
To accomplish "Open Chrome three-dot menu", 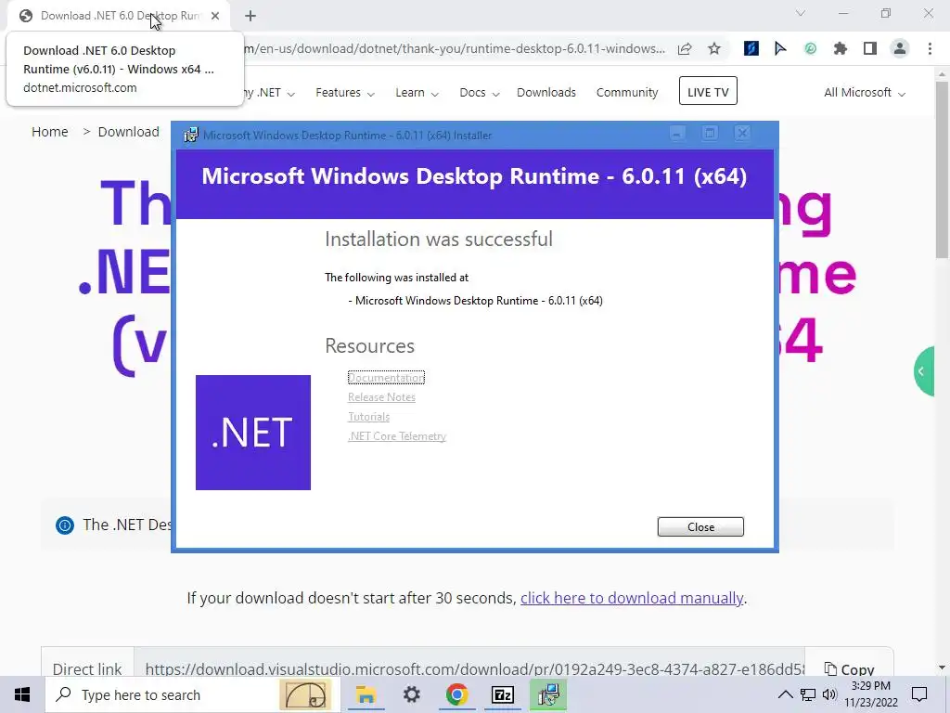I will pos(930,48).
